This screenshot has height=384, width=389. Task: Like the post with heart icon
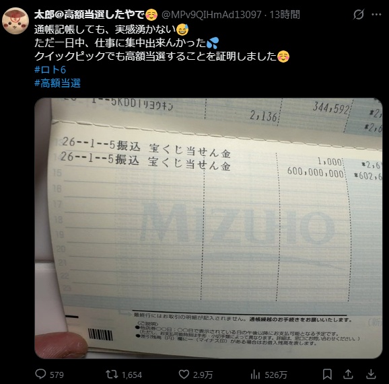coord(184,374)
